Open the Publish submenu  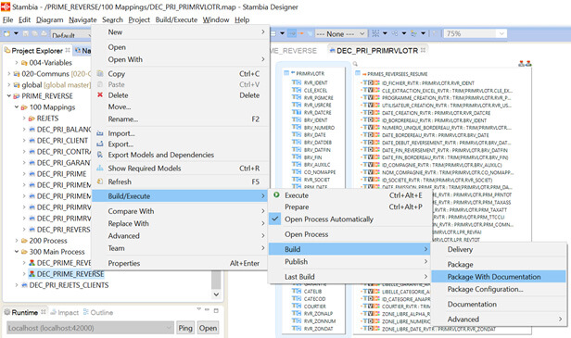(x=349, y=261)
